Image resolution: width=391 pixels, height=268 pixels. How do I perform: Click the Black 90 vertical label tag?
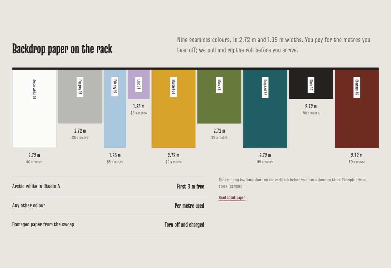[311, 85]
